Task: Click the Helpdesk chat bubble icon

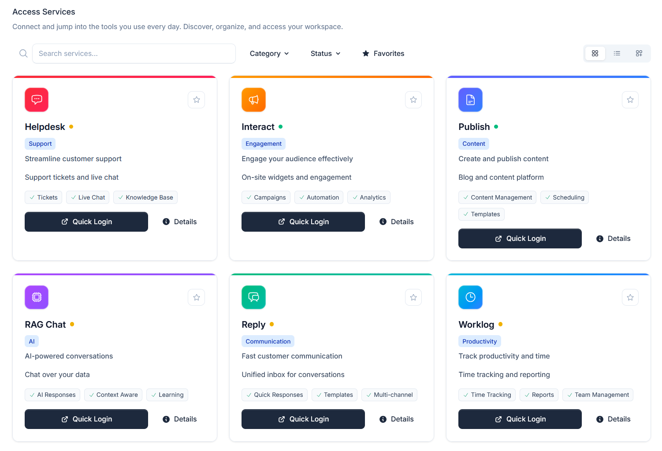Action: (37, 100)
